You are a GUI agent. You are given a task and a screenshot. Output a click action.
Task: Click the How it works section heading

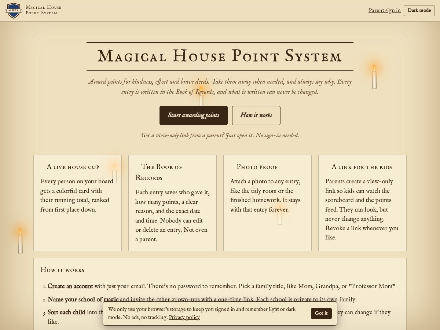coord(62,270)
